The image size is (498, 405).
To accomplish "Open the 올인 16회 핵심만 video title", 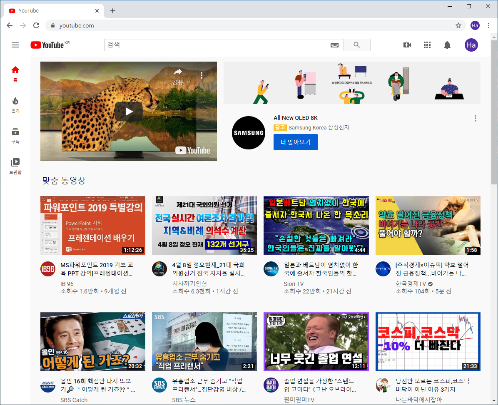I will click(x=98, y=385).
